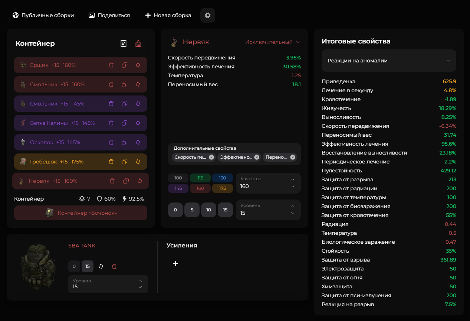The height and width of the screenshot is (321, 470).
Task: Delete the SBA TANK armor
Action: 114,266
